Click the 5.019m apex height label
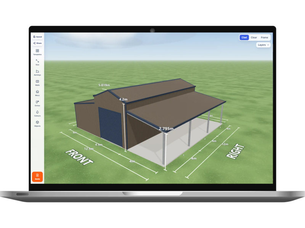Viewport: 305px width, 228px height. tap(104, 85)
